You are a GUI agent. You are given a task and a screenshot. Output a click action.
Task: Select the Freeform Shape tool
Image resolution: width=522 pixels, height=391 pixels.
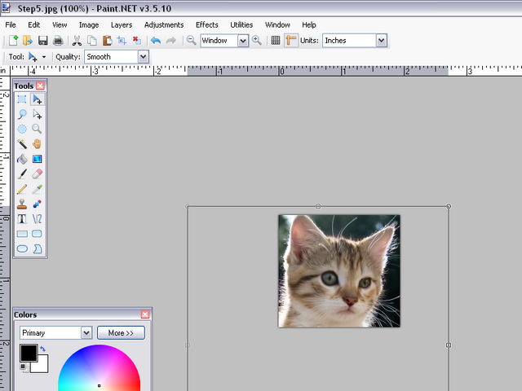pyautogui.click(x=37, y=248)
